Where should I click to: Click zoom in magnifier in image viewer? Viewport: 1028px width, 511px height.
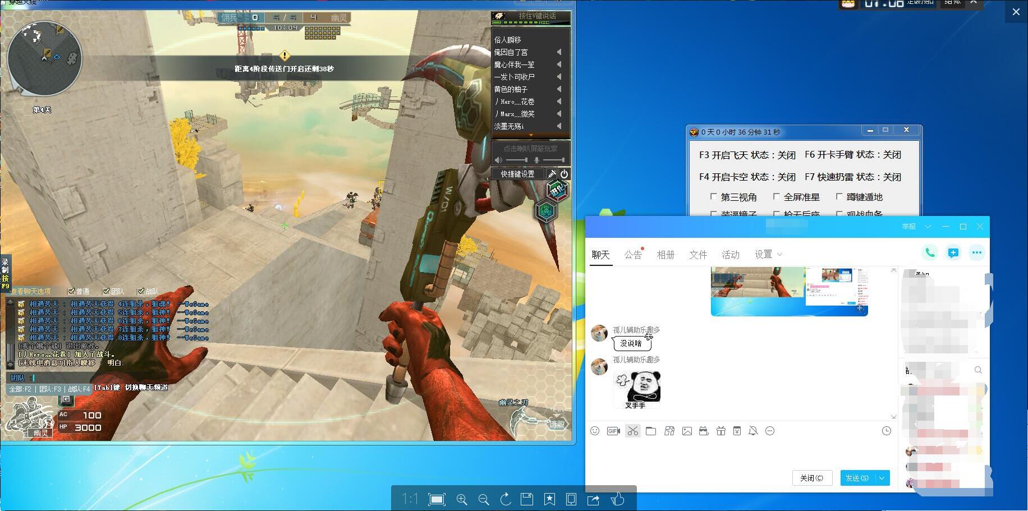tap(462, 499)
